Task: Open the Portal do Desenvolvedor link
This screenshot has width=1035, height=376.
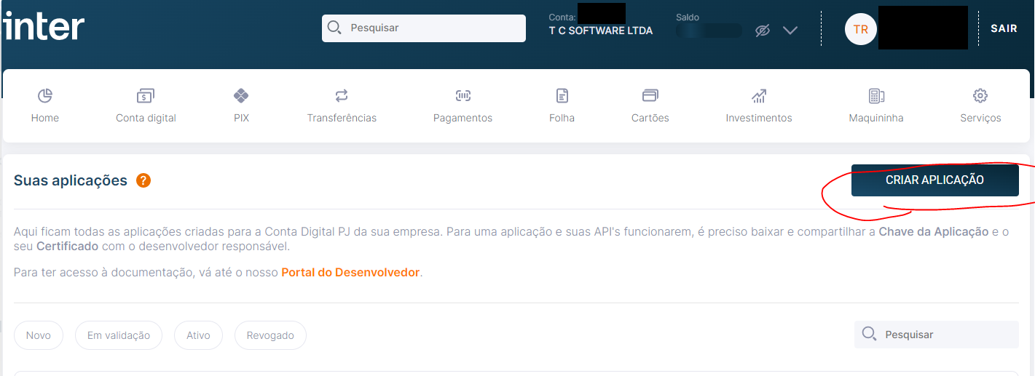Action: point(350,273)
